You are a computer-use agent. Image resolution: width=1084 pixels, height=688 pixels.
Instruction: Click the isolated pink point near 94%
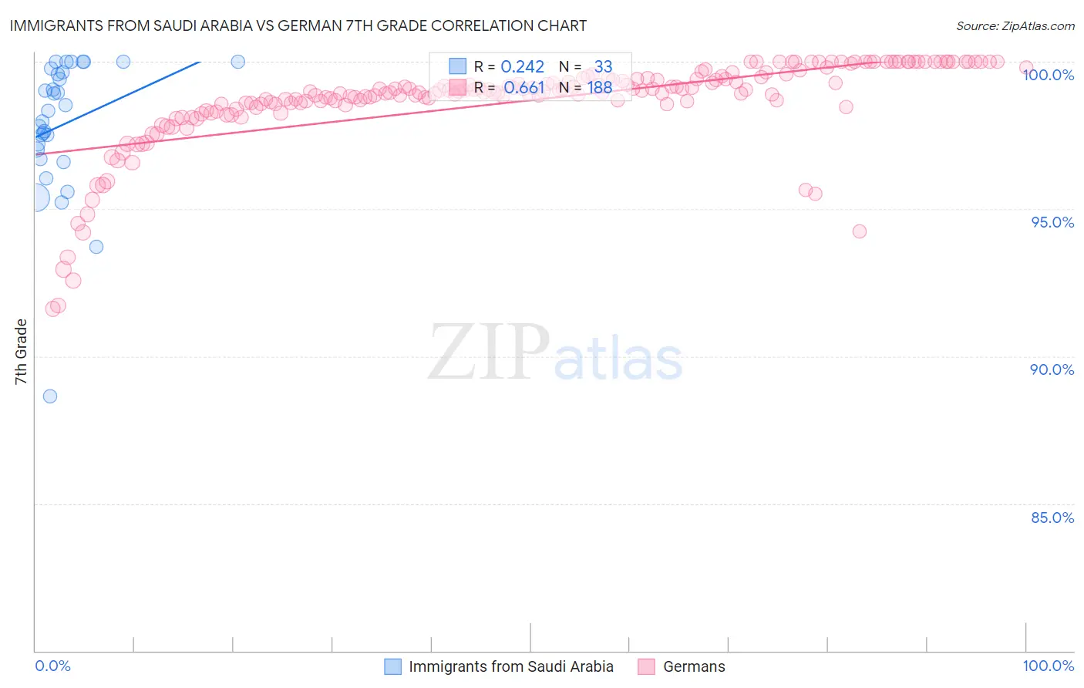(860, 231)
